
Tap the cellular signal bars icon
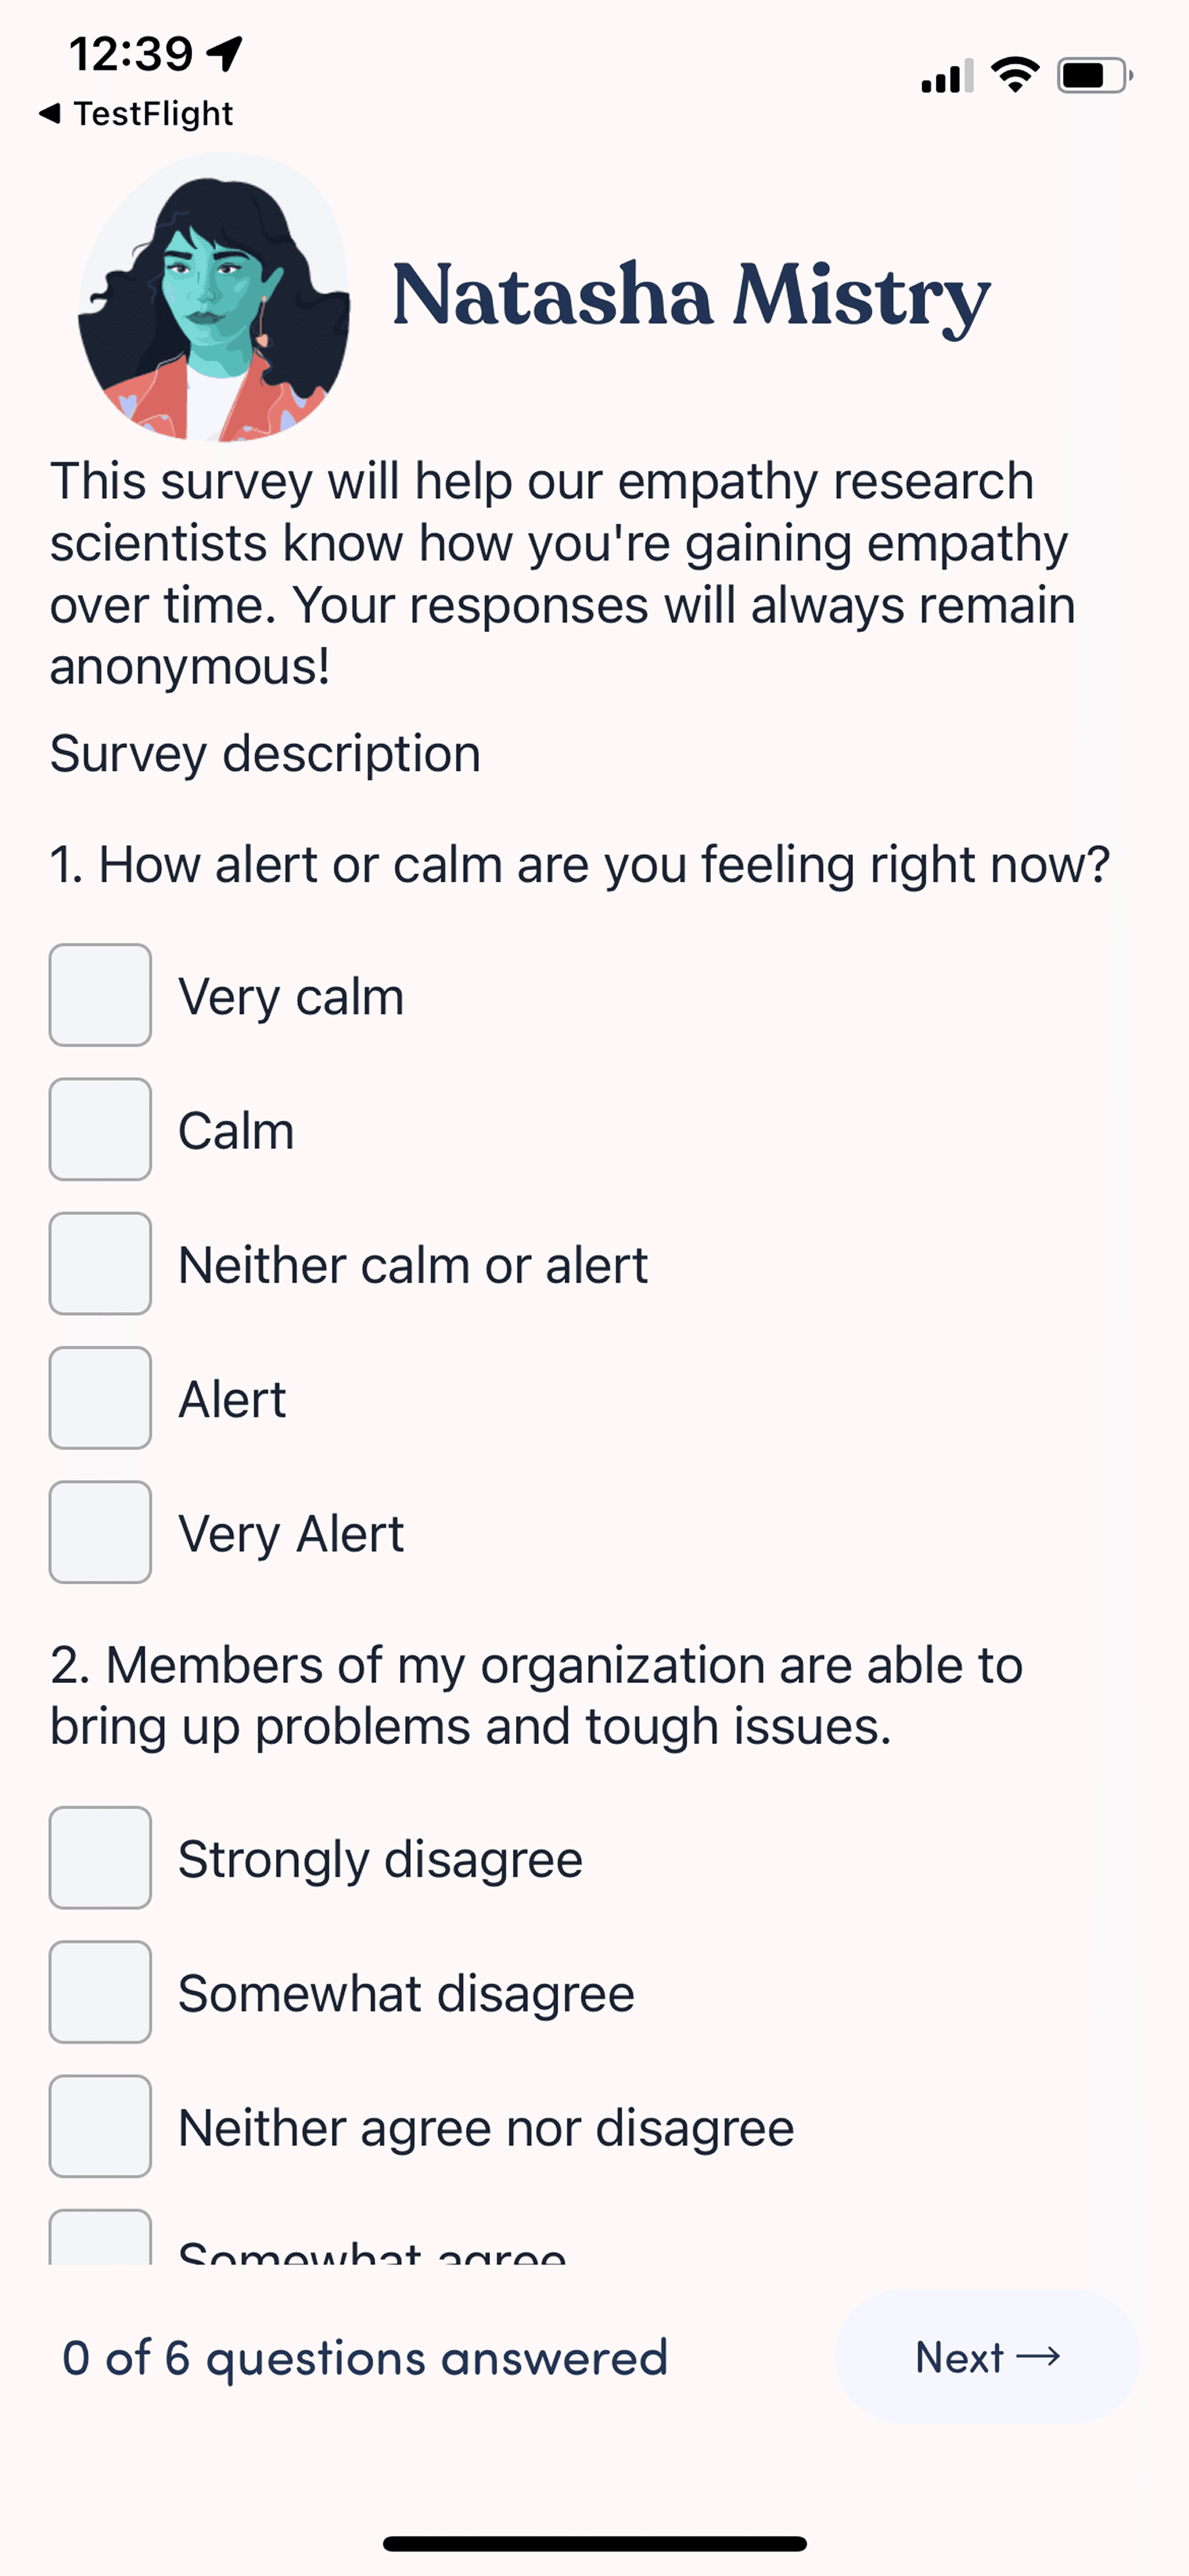(x=946, y=76)
